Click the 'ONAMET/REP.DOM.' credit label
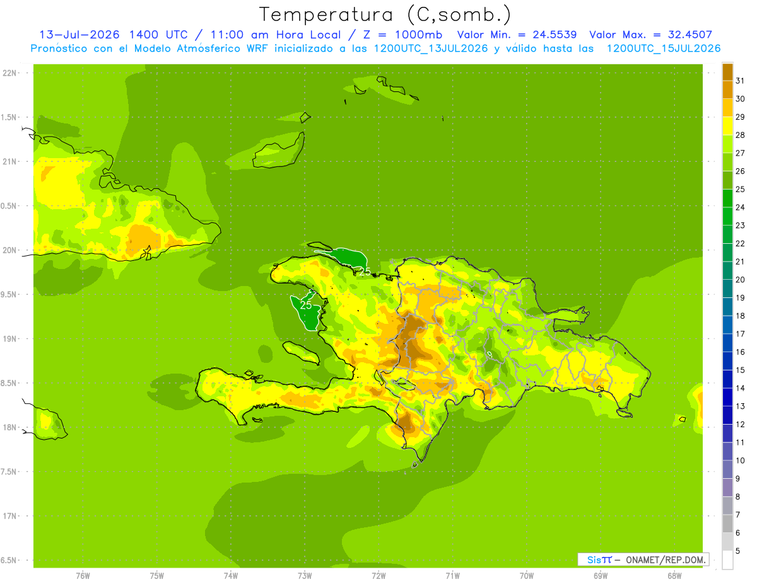Image resolution: width=757 pixels, height=584 pixels. [x=665, y=559]
